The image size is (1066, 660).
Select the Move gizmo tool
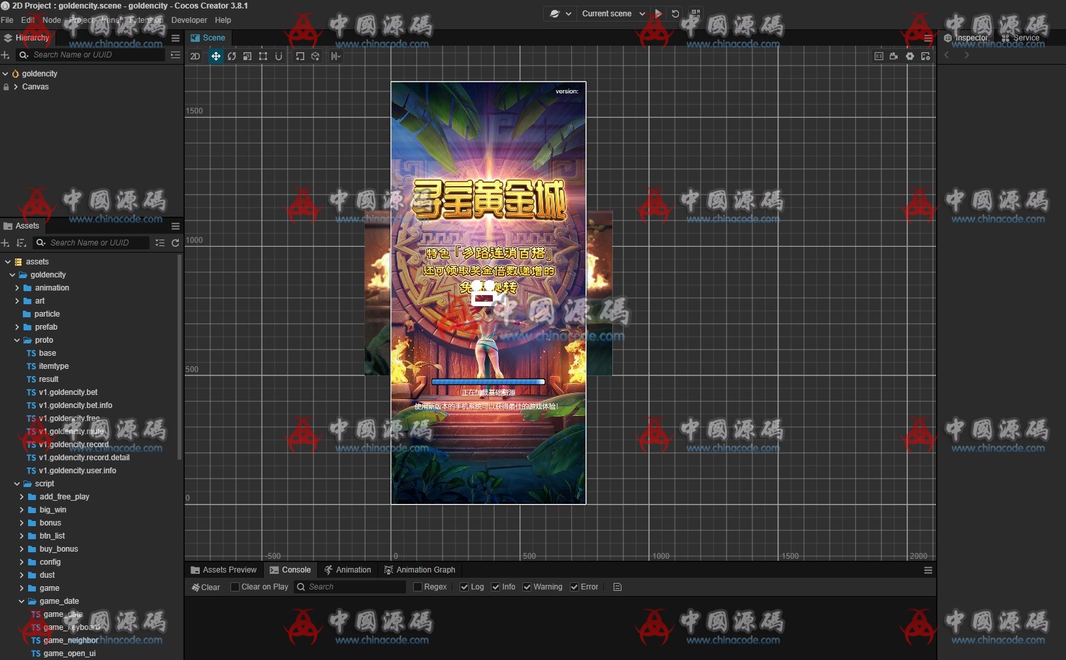[x=215, y=56]
